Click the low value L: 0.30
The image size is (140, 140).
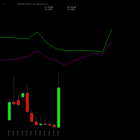71,10
